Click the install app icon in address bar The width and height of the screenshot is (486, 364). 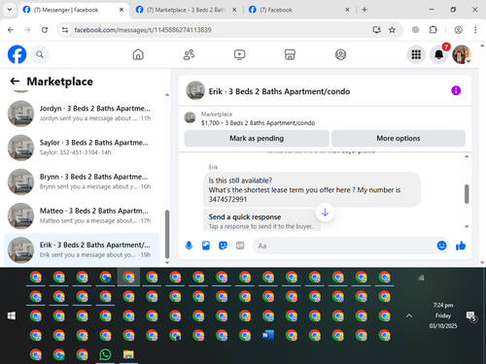376,30
